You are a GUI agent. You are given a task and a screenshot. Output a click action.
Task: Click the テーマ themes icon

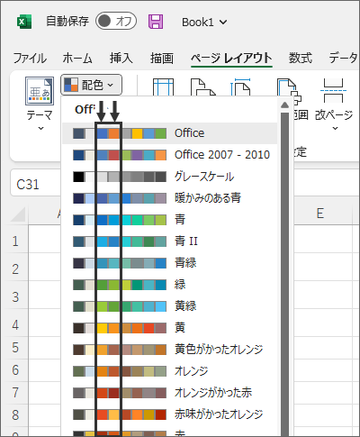(40, 91)
